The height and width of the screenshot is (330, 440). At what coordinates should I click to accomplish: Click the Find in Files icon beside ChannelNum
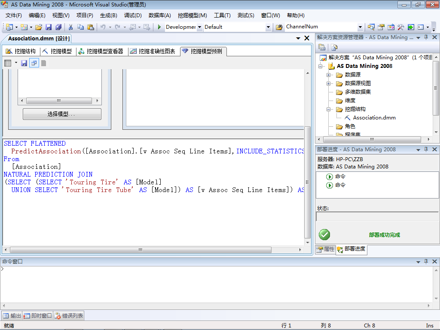279,27
